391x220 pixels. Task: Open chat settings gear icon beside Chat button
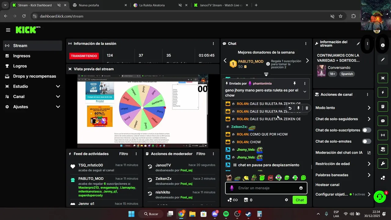pyautogui.click(x=287, y=200)
